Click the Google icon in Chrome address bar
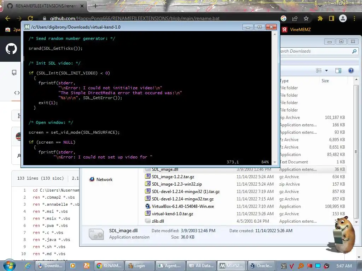 (x=284, y=18)
